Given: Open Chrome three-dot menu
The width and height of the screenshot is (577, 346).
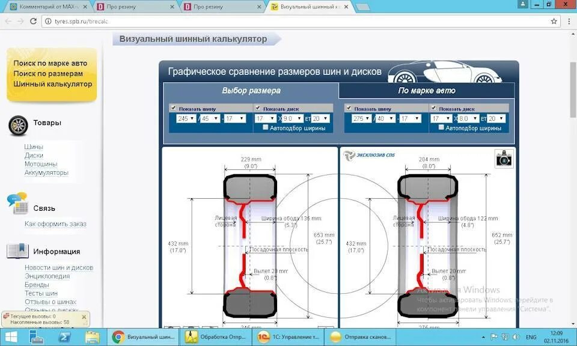Looking at the screenshot, I should point(570,22).
